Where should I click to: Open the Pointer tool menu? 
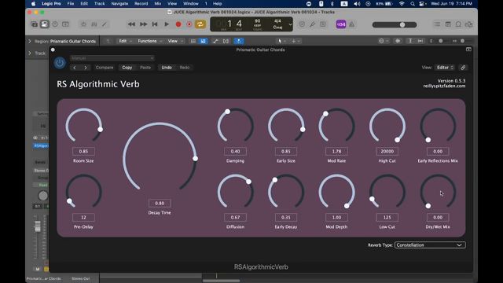pyautogui.click(x=281, y=41)
